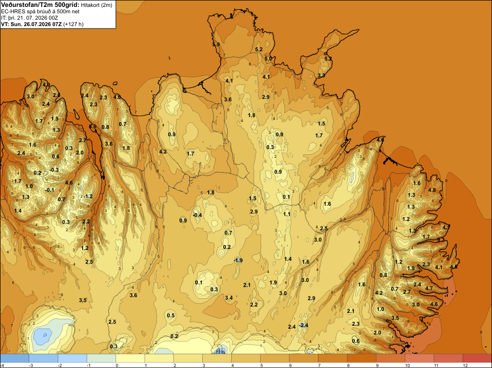The height and width of the screenshot is (368, 492).
Task: Click the legend tick label '12'
Action: point(465,365)
